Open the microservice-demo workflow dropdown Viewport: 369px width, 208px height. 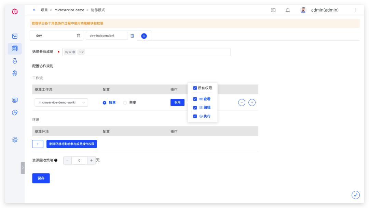tap(61, 102)
